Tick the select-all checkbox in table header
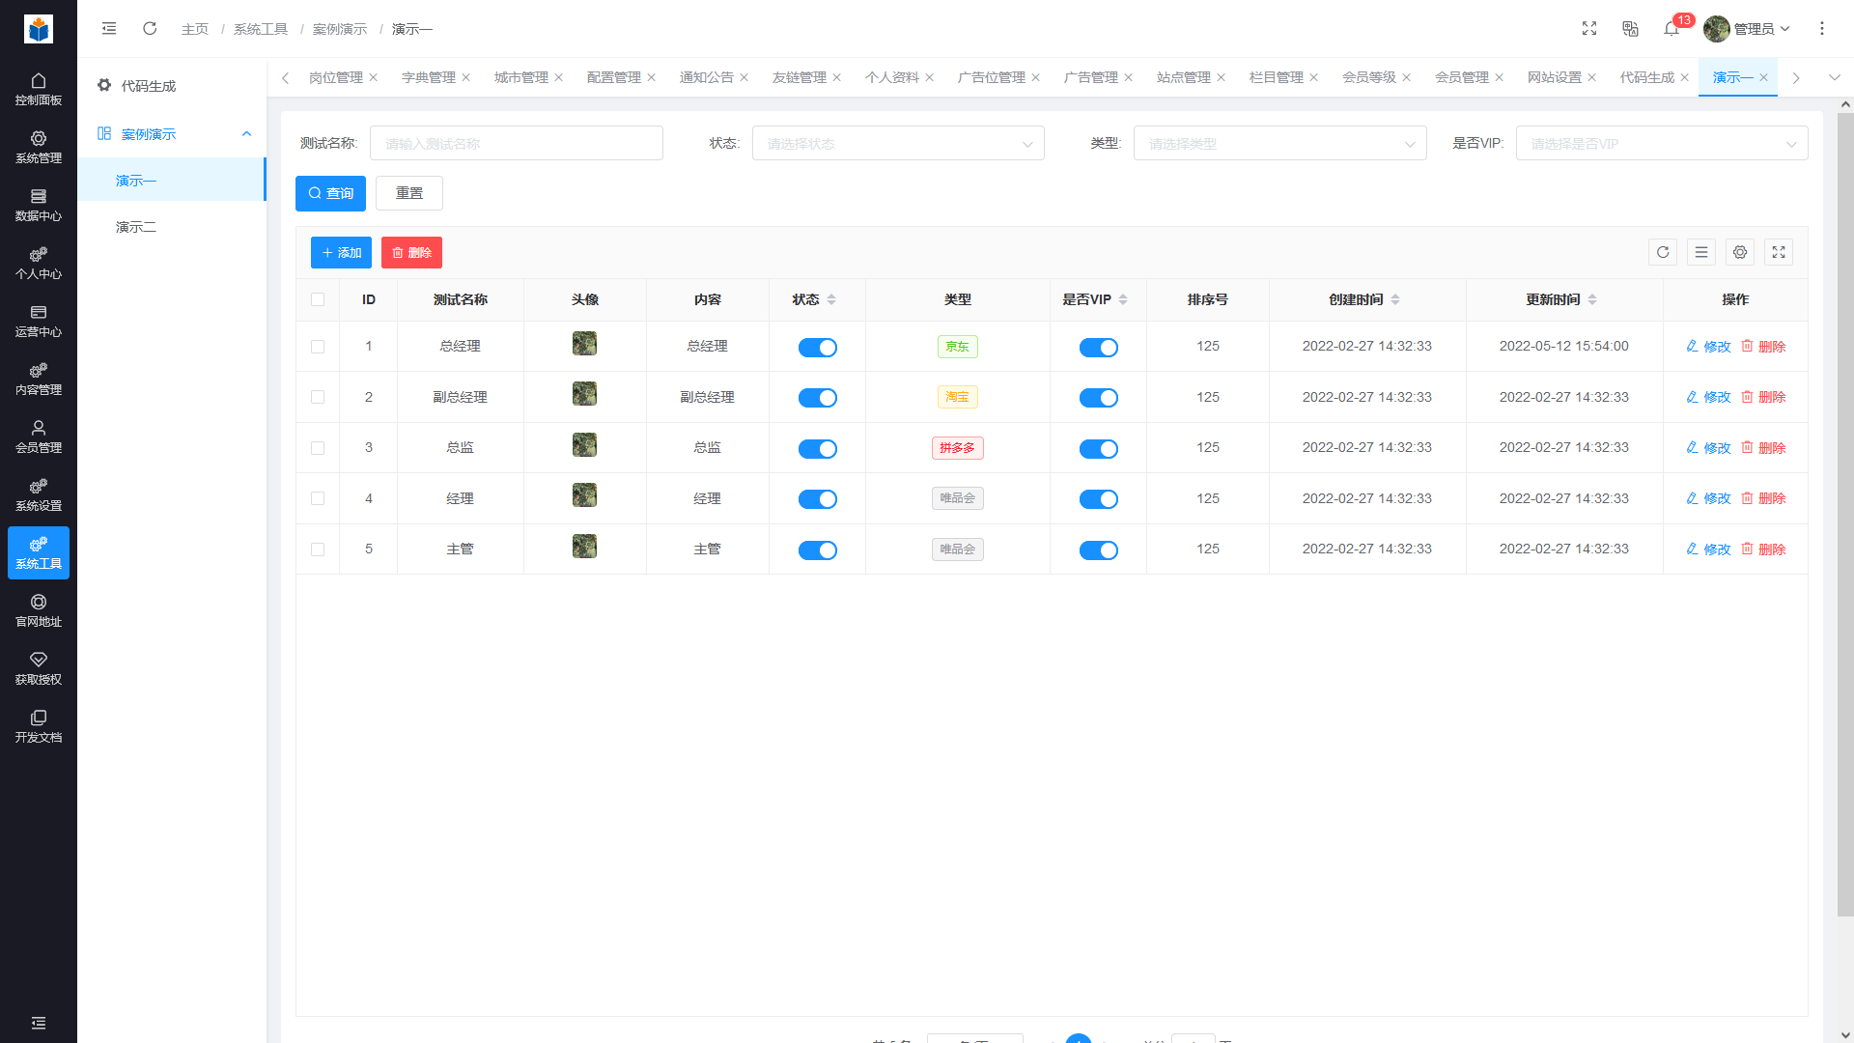The height and width of the screenshot is (1043, 1854). [318, 299]
